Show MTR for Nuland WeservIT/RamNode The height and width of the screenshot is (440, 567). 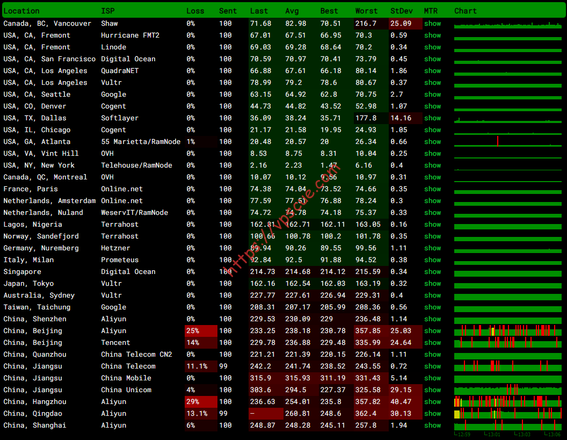(432, 213)
